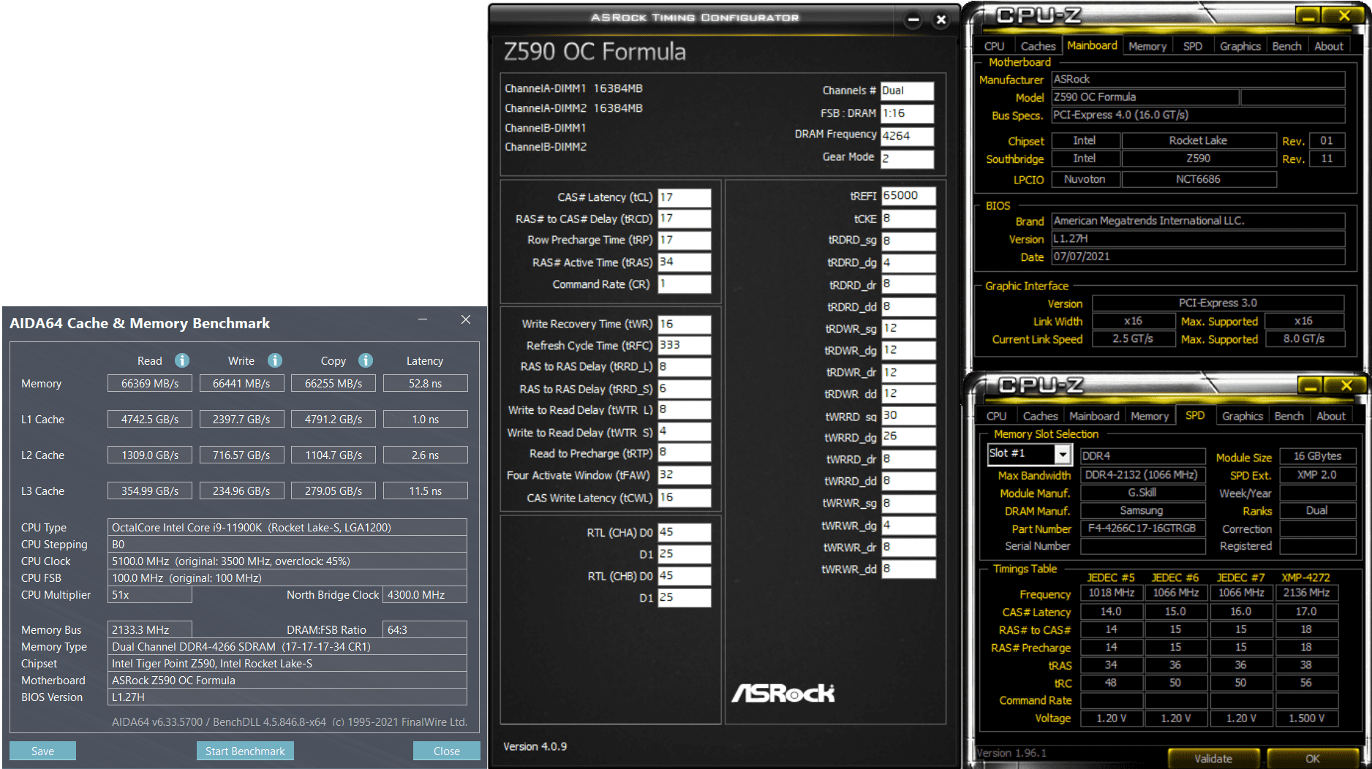Image resolution: width=1372 pixels, height=769 pixels.
Task: Click the tCKE value field
Action: click(x=908, y=219)
